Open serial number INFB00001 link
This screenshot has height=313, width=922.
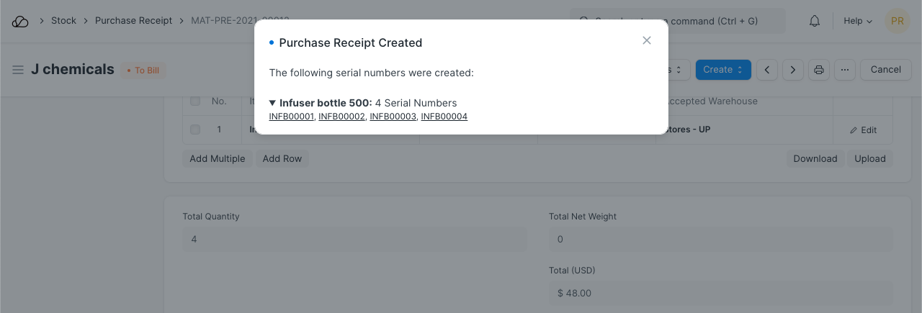tap(292, 117)
